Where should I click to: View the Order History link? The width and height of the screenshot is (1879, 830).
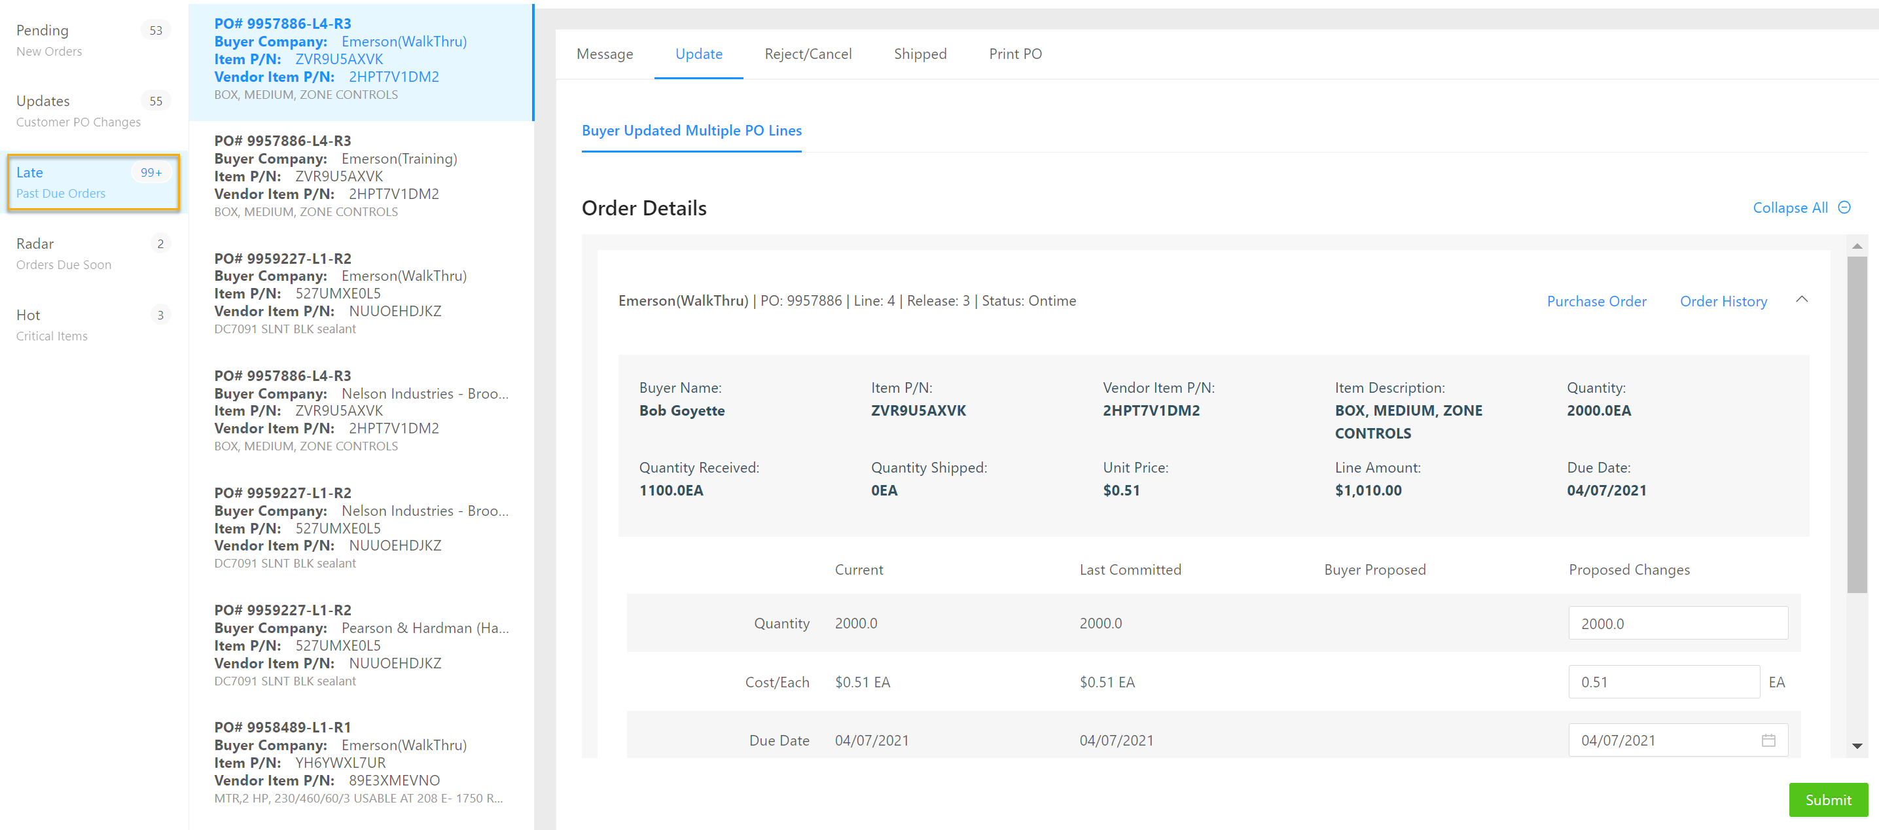[1724, 301]
